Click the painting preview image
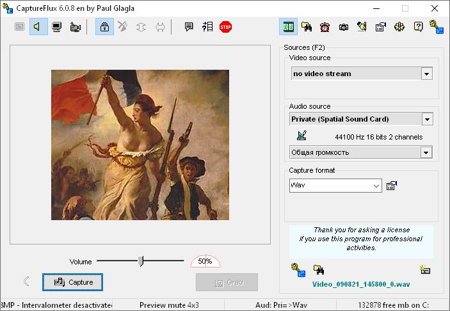450x311 pixels. [140, 145]
